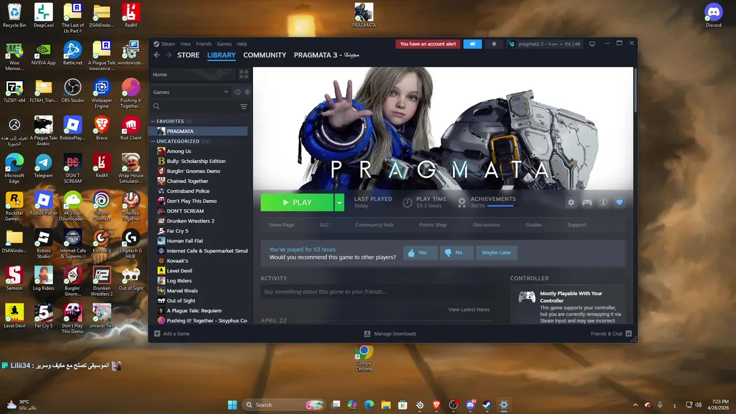Open Manage Downloads
The image size is (736, 414).
(x=390, y=333)
